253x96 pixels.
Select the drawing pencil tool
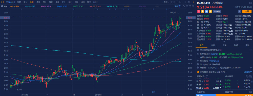pyautogui.click(x=185, y=2)
